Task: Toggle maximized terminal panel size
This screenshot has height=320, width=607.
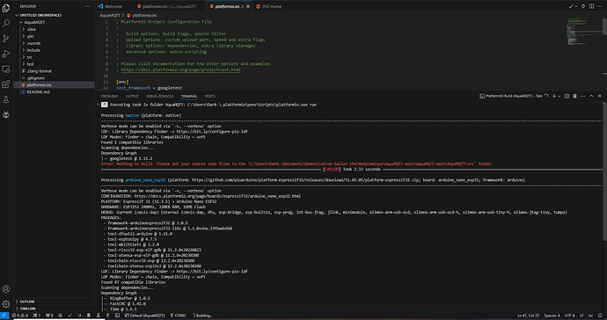Action: tap(591, 96)
